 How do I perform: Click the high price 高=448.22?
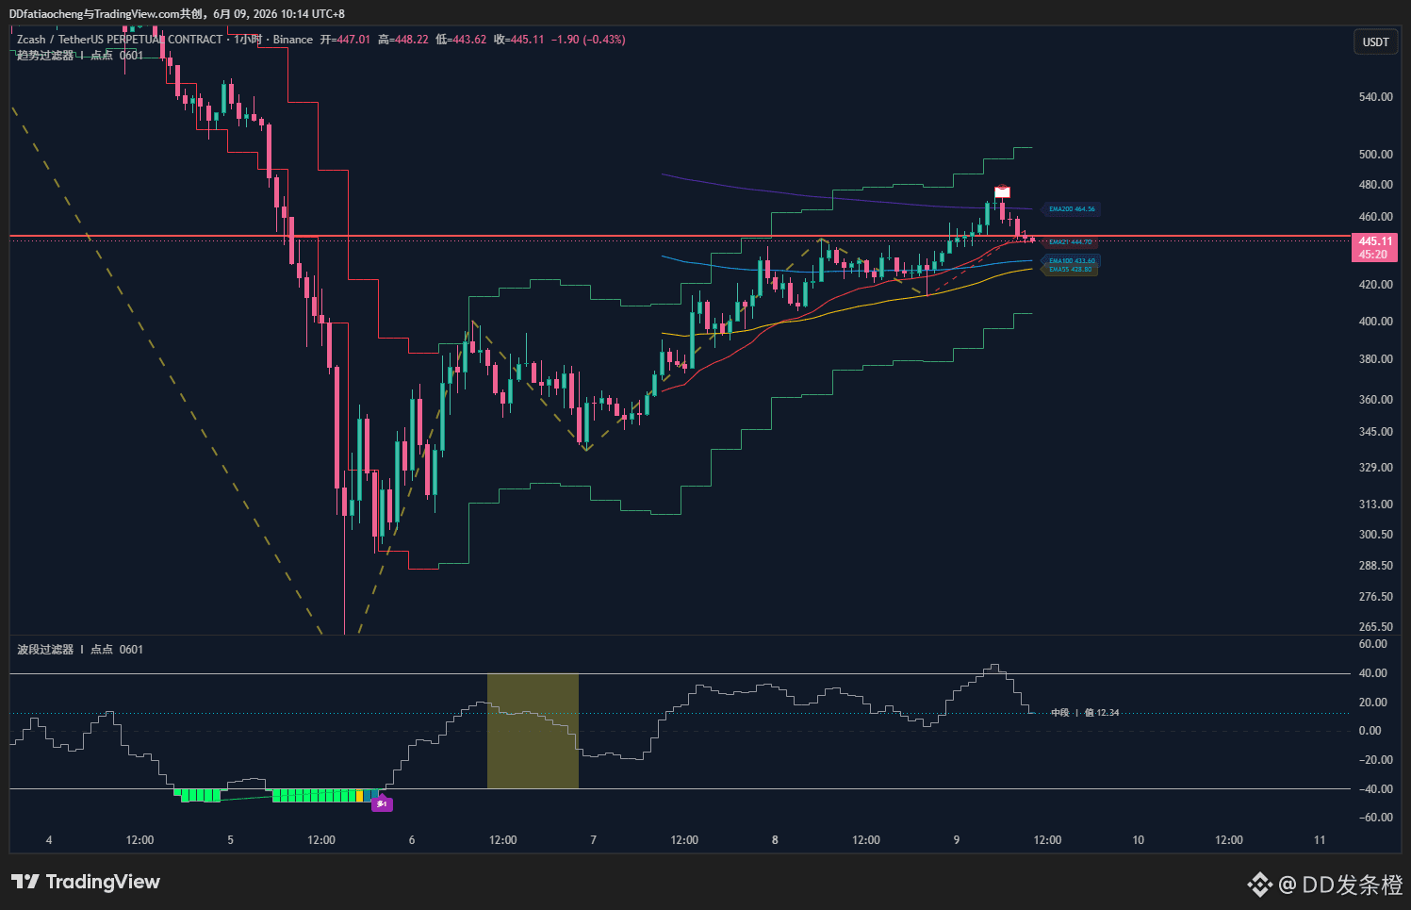[x=402, y=40]
